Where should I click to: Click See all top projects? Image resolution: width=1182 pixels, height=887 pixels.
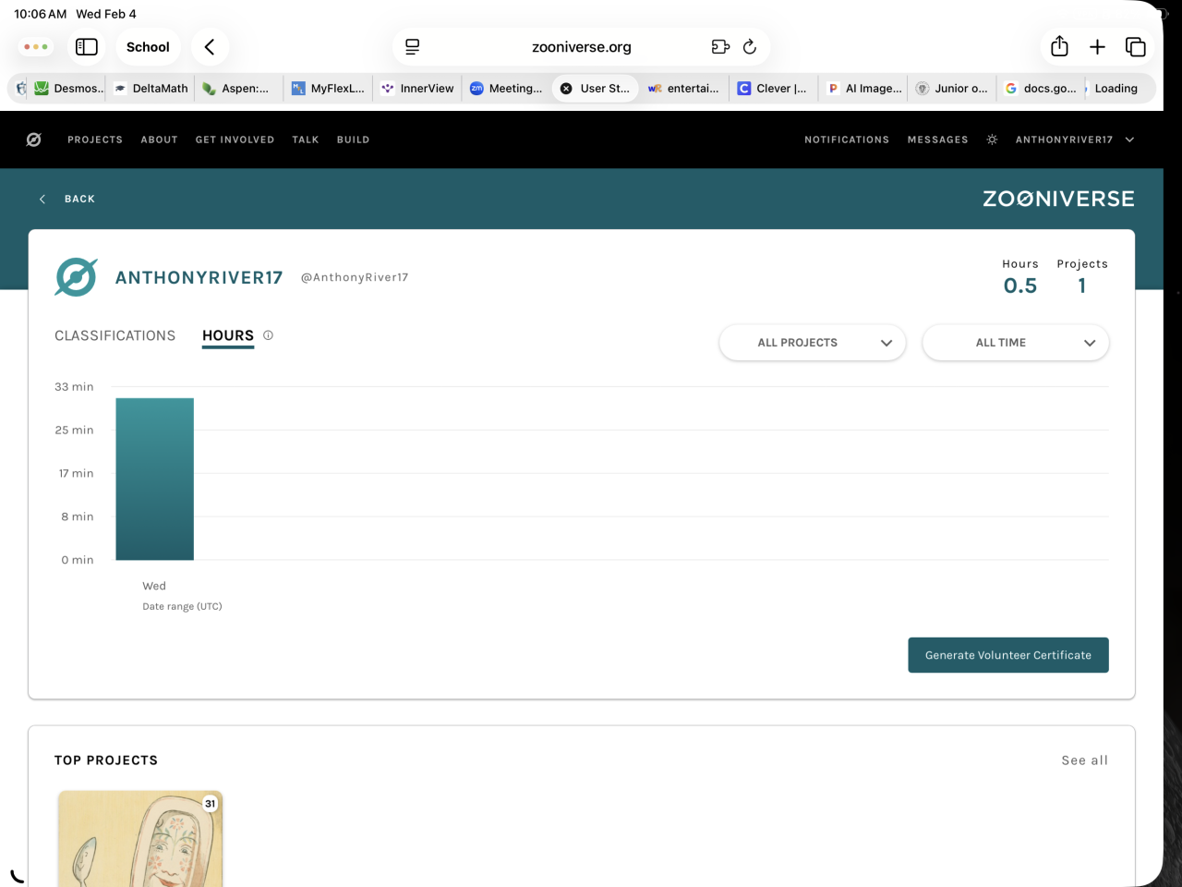click(1085, 760)
